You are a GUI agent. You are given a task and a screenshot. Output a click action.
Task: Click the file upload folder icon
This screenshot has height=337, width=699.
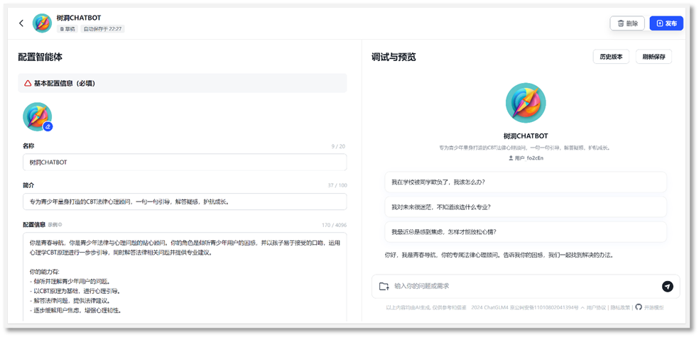click(x=384, y=286)
